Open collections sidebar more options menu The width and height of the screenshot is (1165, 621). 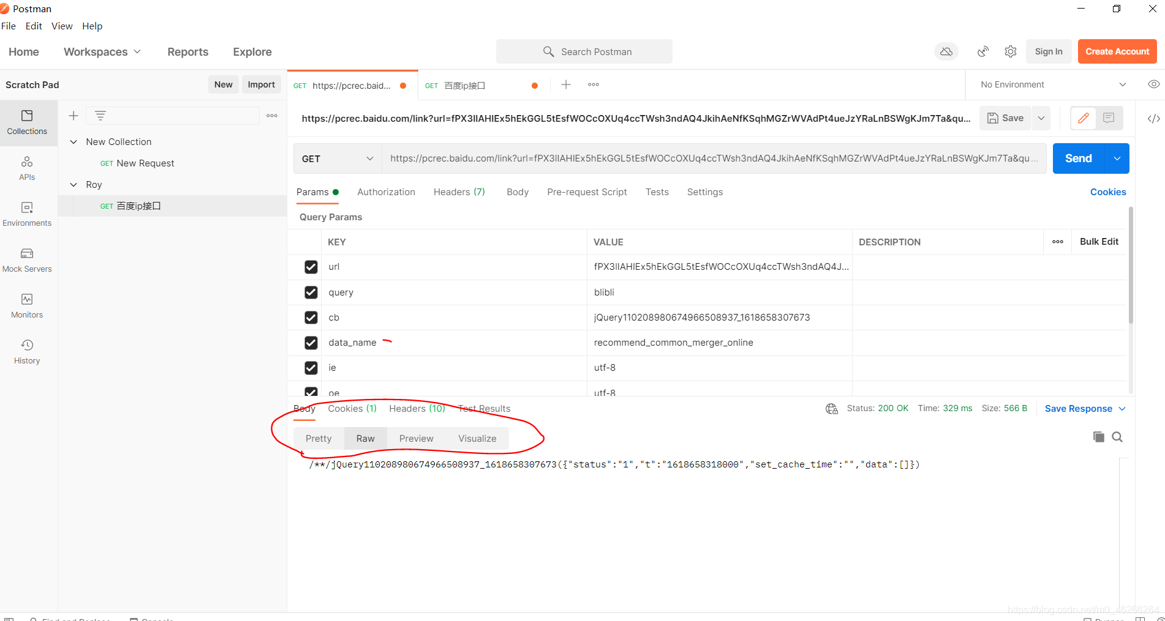[x=272, y=116]
